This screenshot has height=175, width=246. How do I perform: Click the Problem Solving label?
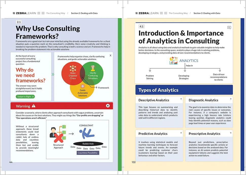150,77
